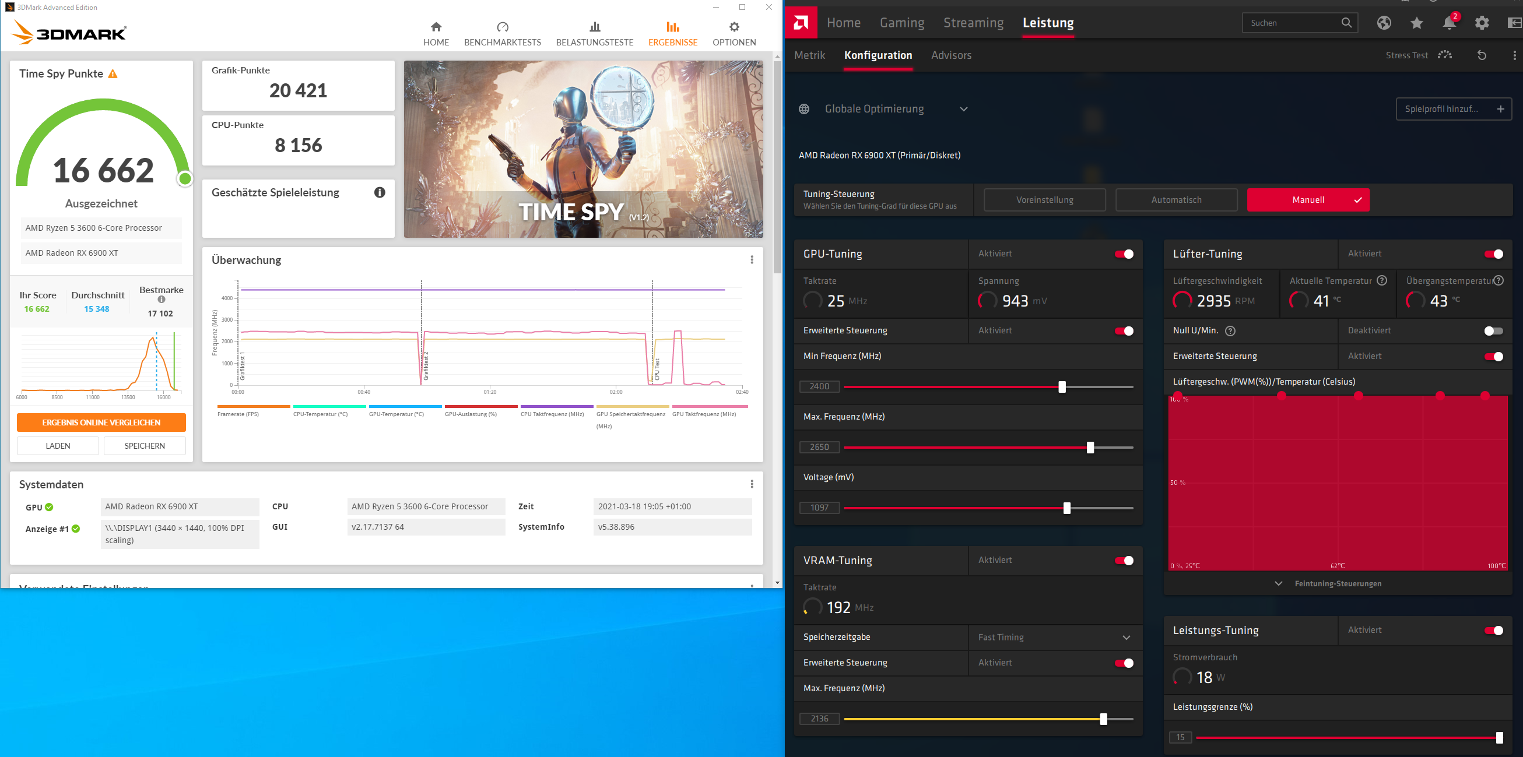The image size is (1523, 757).
Task: Enable the Null U/Min. toggle
Action: pos(1493,331)
